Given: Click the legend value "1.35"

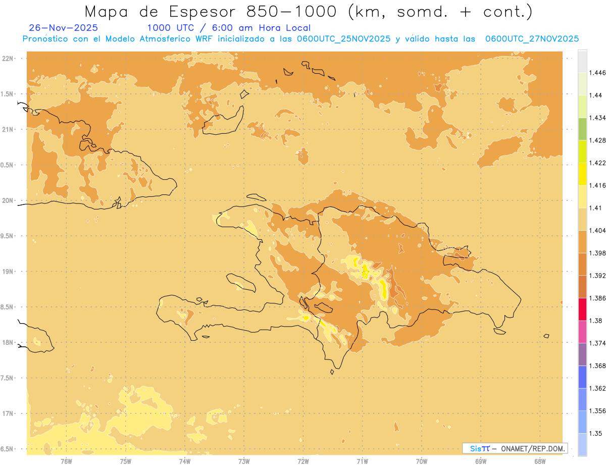Looking at the screenshot, I should (x=595, y=434).
